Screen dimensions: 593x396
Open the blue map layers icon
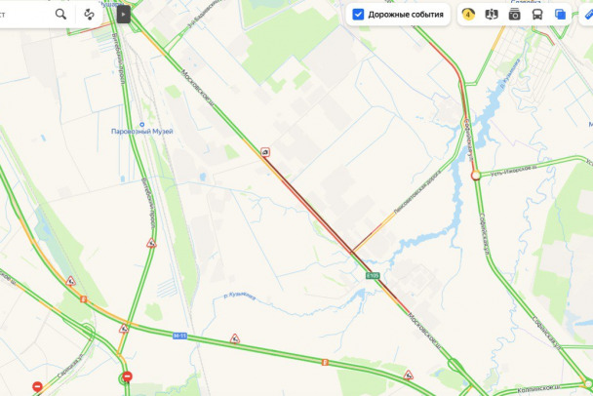click(x=560, y=15)
